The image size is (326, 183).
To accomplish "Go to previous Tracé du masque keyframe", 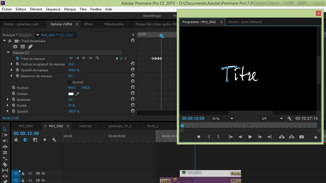I will coord(117,59).
